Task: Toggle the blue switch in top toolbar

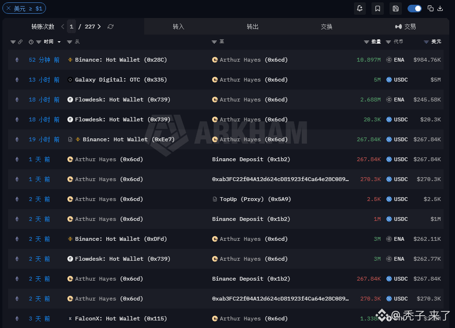Action: coord(414,9)
